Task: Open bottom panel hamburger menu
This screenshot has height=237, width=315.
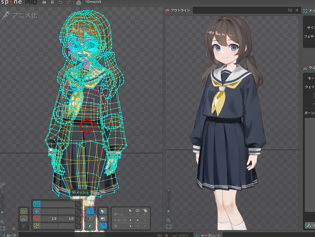Action: [166, 235]
